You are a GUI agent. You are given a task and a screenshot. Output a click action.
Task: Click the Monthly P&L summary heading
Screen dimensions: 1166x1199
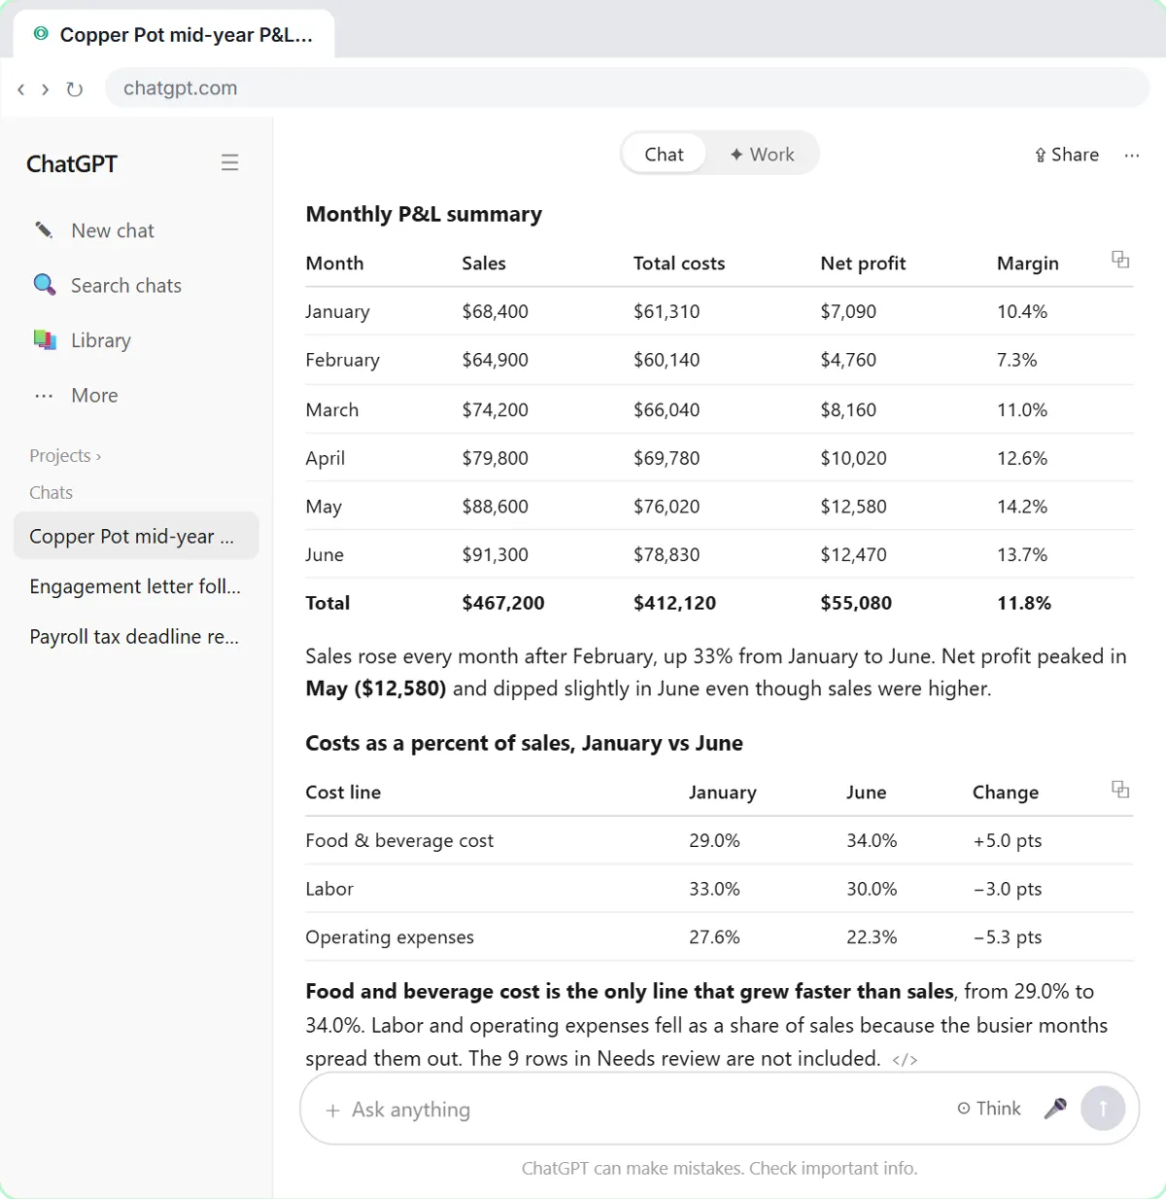tap(424, 214)
